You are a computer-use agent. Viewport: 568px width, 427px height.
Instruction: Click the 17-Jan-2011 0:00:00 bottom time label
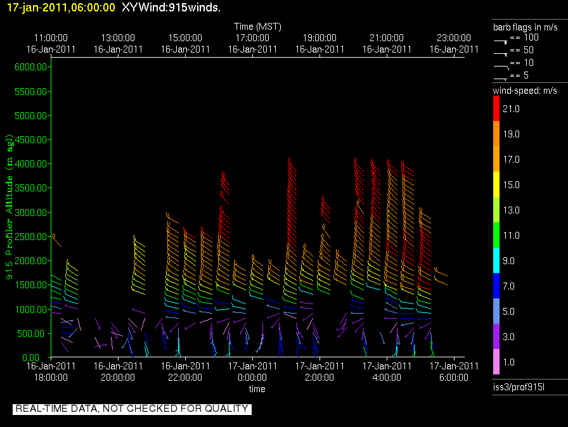252,371
